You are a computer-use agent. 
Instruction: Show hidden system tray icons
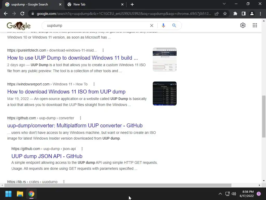pos(220,194)
